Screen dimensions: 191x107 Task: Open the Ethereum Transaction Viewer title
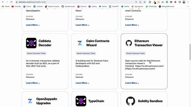tap(149, 43)
